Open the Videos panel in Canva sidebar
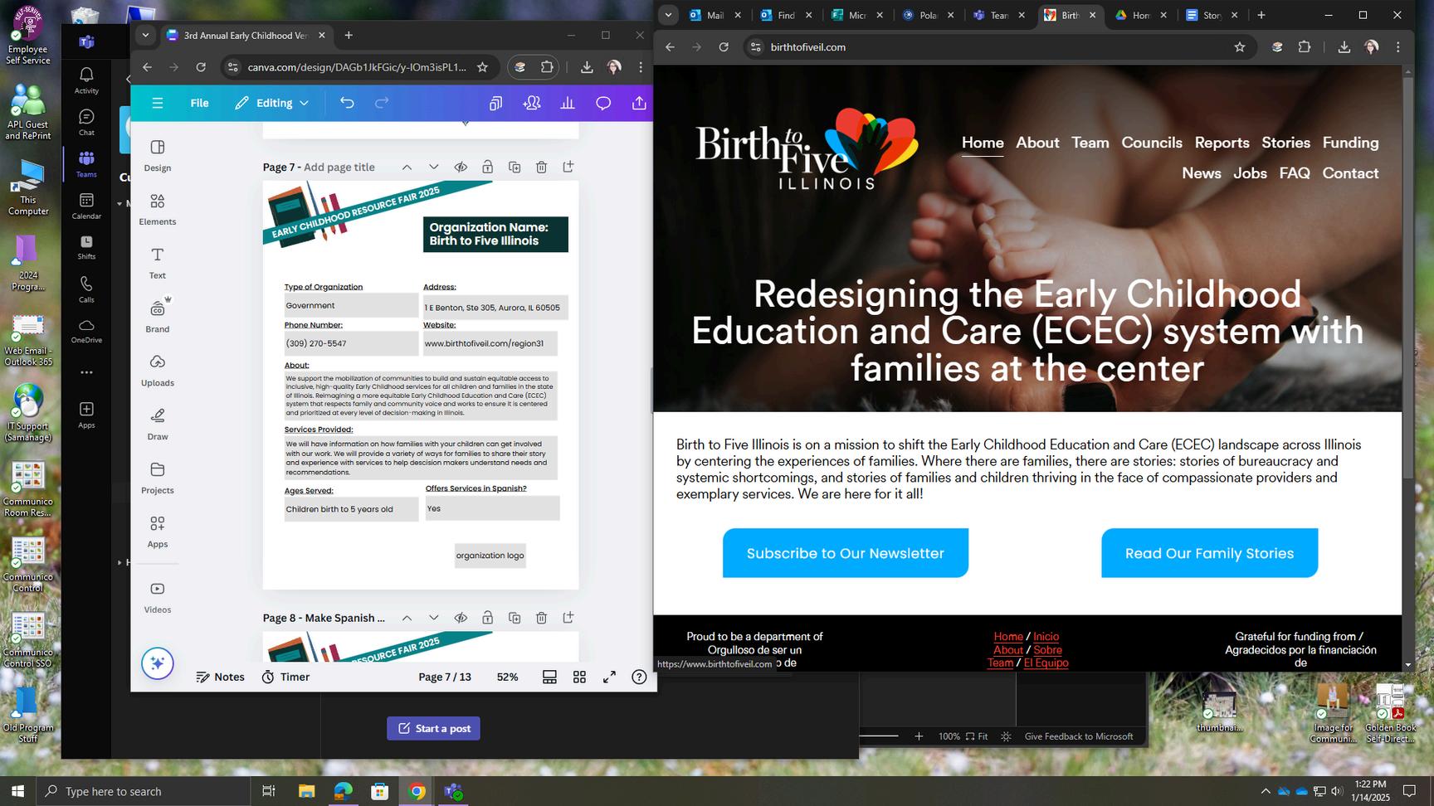1434x806 pixels. coord(157,597)
